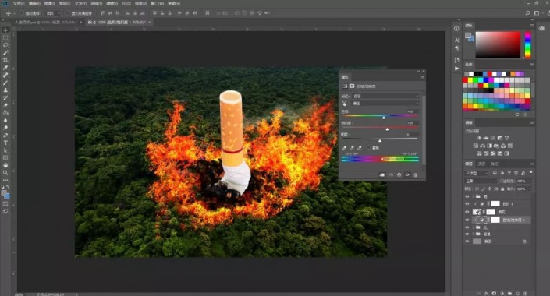The image size is (550, 296).
Task: Select the Rectangular Marquee tool
Action: pos(5,37)
